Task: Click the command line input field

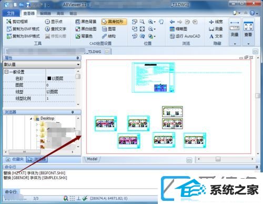Action: [x=88, y=191]
